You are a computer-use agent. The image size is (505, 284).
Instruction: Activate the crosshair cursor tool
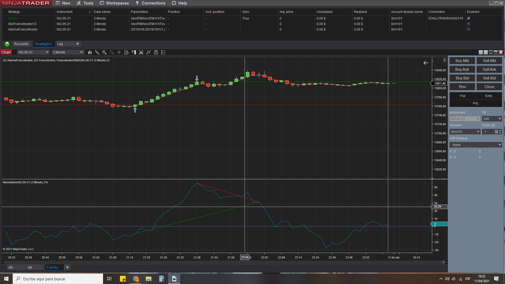pos(119,52)
